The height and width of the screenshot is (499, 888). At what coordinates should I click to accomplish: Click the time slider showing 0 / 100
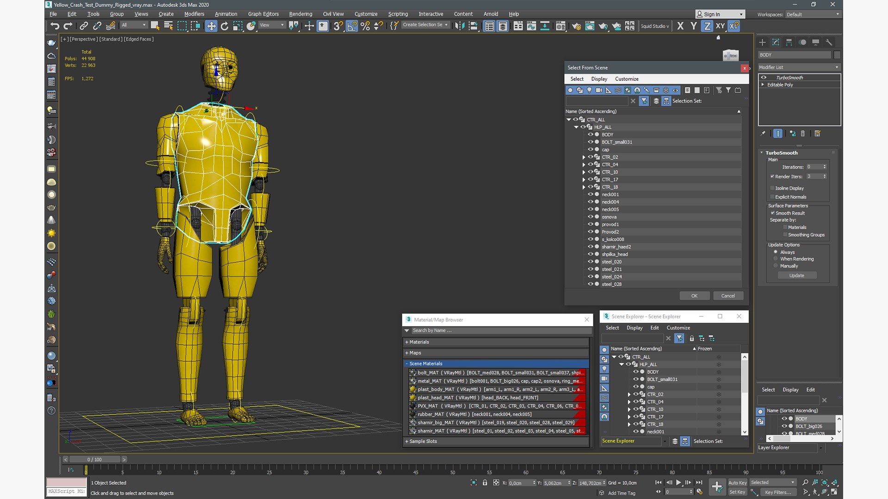point(95,459)
